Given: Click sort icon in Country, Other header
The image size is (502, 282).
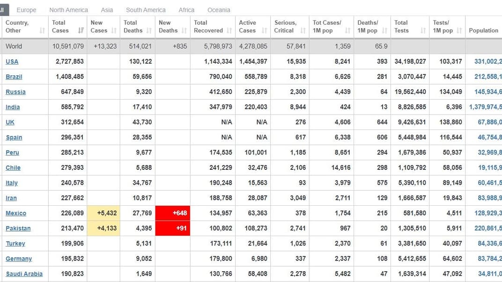Looking at the screenshot, I should (42, 31).
